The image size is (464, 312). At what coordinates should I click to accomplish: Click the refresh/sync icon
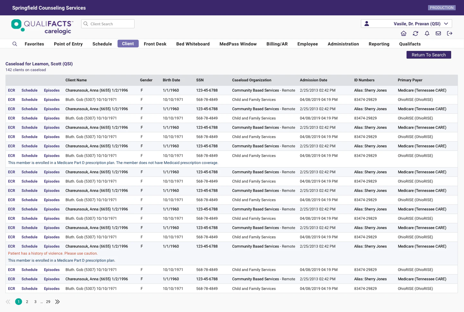click(x=416, y=33)
